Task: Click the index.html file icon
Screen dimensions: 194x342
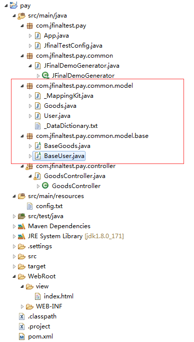Action: (x=38, y=296)
